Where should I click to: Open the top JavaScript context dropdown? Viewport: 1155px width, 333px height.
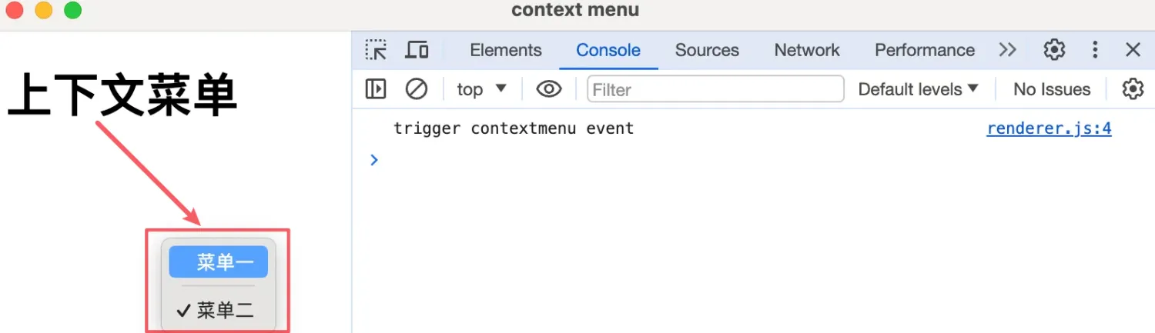click(x=481, y=89)
